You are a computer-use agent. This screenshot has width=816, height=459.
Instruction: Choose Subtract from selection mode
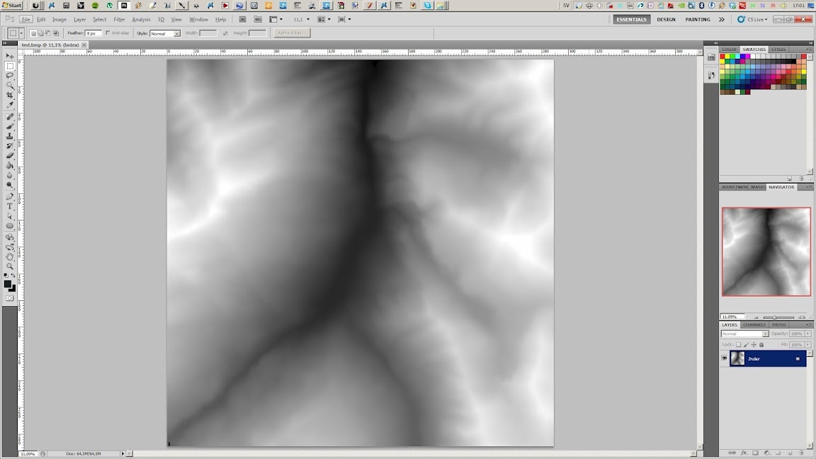tap(48, 33)
